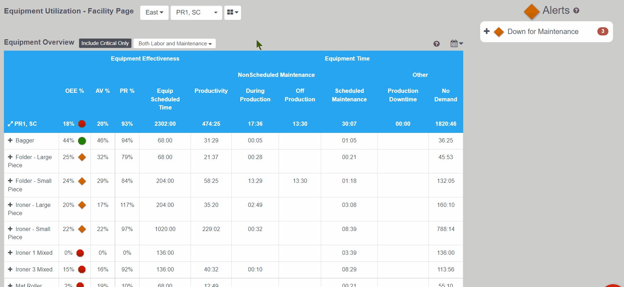Click the Production Downtime column header

[x=403, y=95]
